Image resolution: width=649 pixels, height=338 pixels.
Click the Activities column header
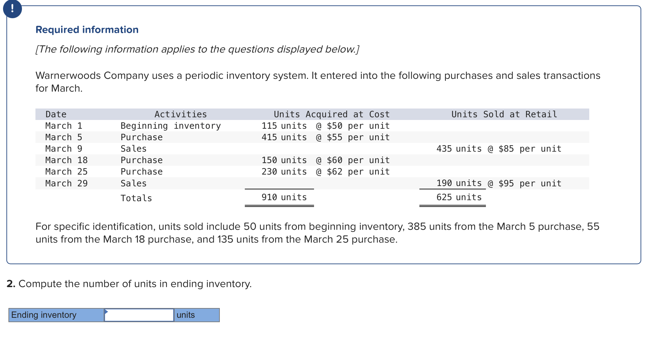click(x=180, y=114)
